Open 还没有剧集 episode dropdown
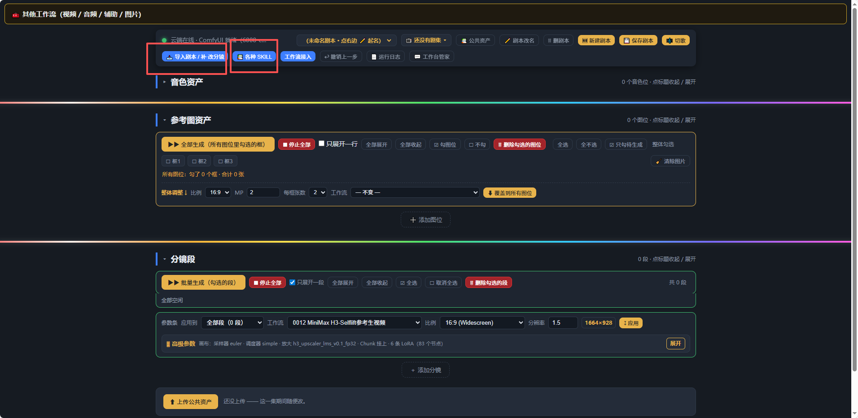The width and height of the screenshot is (858, 418). click(x=426, y=40)
